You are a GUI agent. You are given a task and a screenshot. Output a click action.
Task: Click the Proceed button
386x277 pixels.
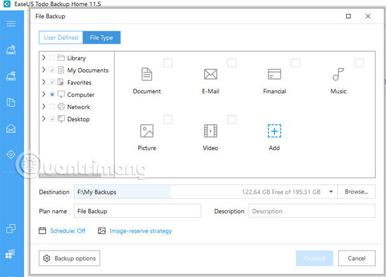[x=314, y=258]
